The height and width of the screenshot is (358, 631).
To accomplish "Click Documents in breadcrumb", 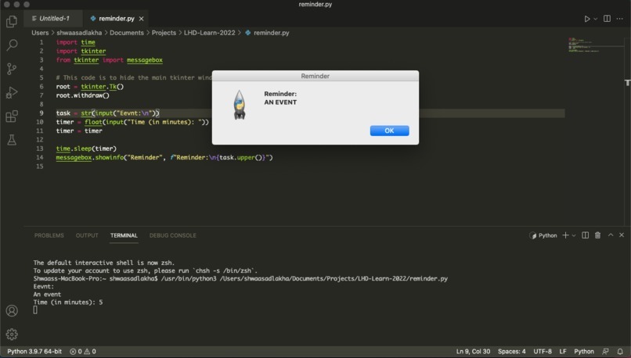I will point(126,33).
